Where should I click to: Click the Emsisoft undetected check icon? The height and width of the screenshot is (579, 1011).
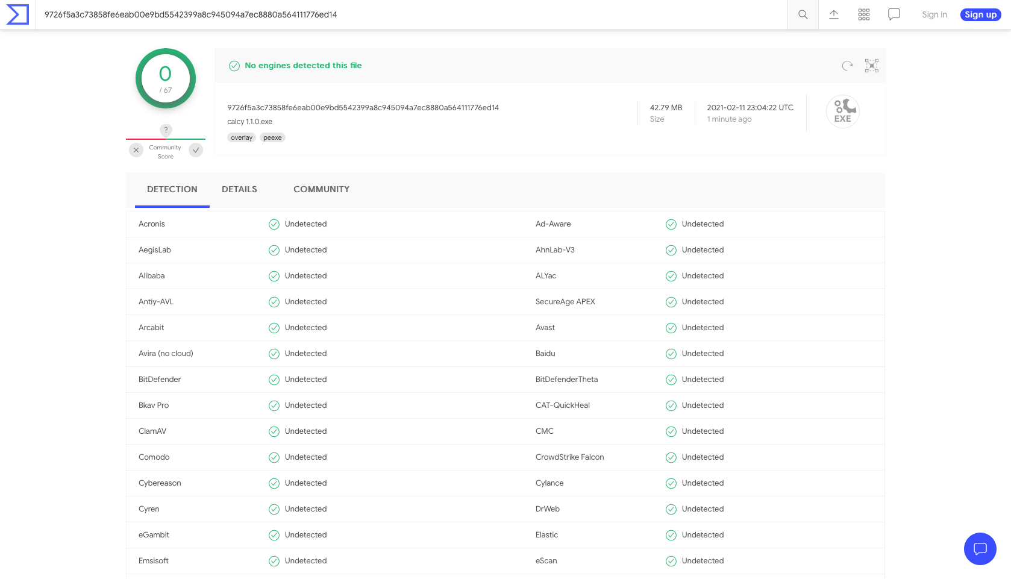point(274,561)
